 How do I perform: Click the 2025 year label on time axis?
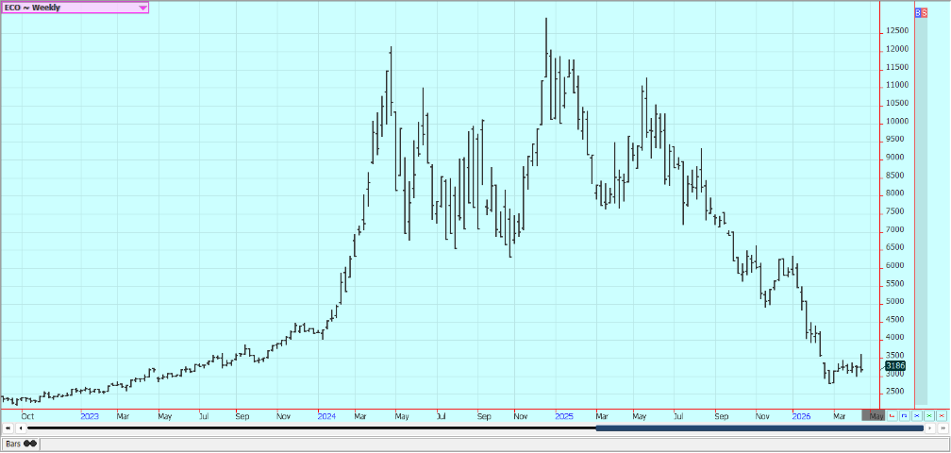[x=564, y=415]
